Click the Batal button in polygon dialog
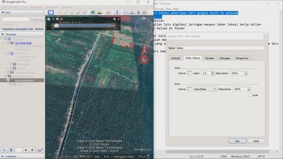Image resolution: width=283 pixels, height=159 pixels. click(x=256, y=141)
